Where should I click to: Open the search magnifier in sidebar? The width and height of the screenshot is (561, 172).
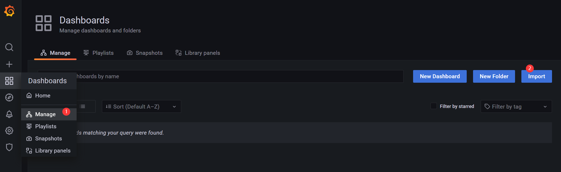tap(9, 47)
